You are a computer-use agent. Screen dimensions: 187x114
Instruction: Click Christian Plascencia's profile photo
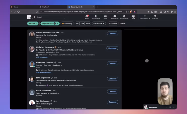pos(32,49)
